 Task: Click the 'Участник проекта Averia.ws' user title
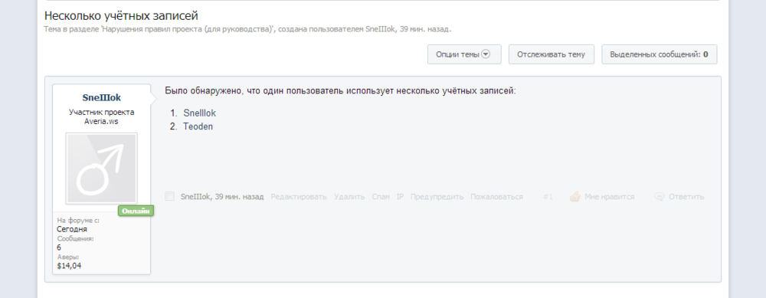pos(102,116)
